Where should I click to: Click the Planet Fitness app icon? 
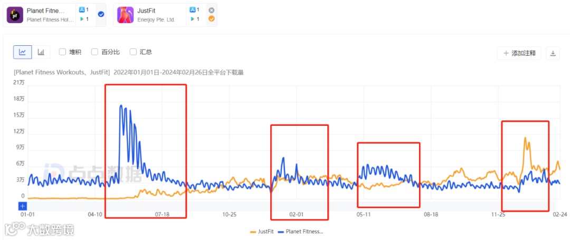coord(15,15)
